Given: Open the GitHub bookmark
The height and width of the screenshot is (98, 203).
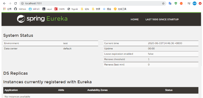Looking at the screenshot, I should [20, 9].
